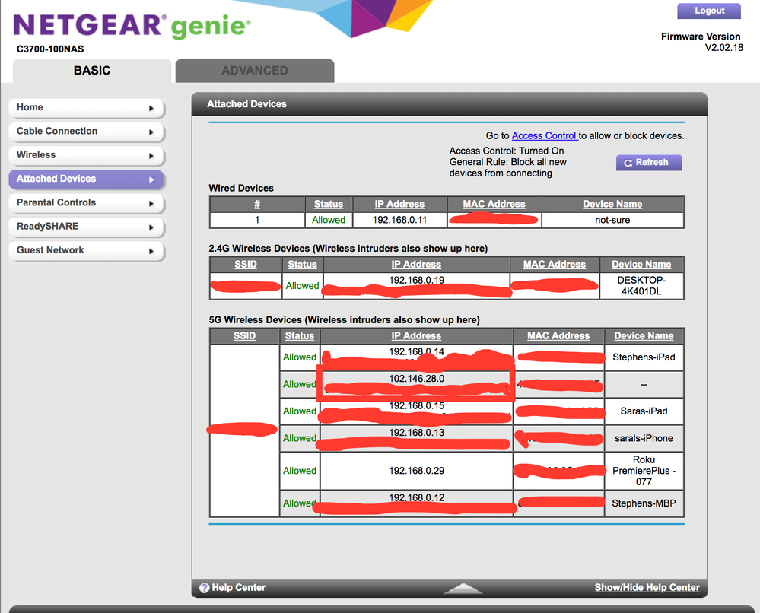Open Parental Controls in the sidebar
Viewport: 760px width, 613px height.
tap(87, 202)
